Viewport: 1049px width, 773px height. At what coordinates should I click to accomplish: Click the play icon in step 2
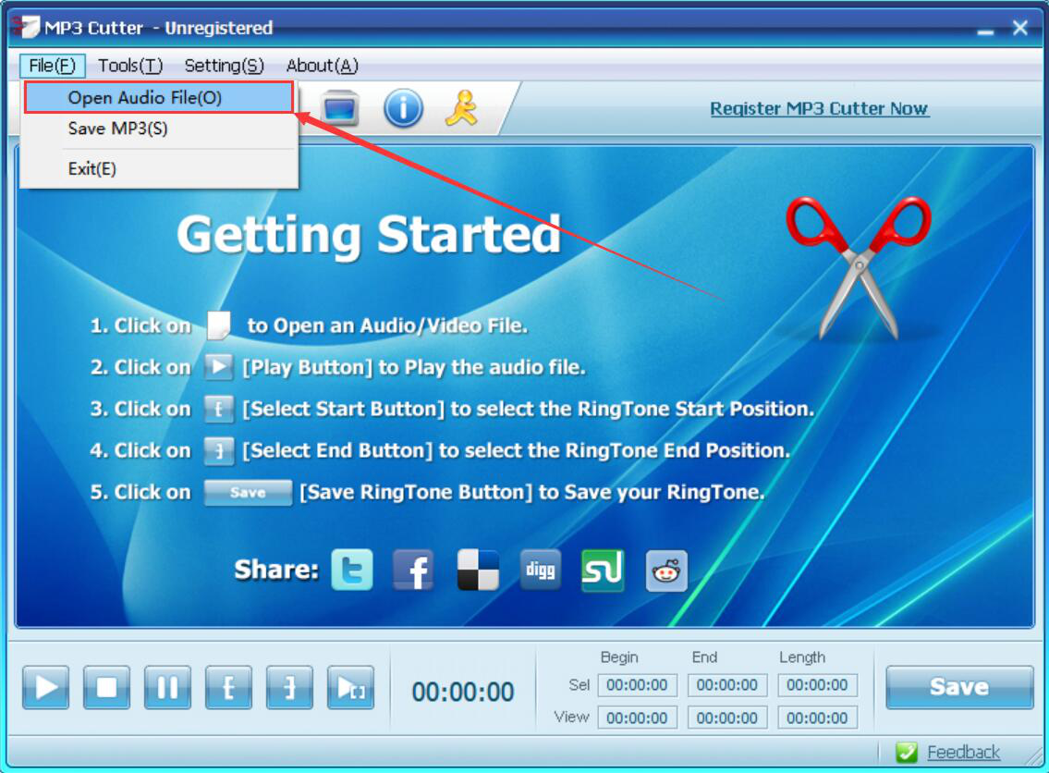click(x=218, y=367)
